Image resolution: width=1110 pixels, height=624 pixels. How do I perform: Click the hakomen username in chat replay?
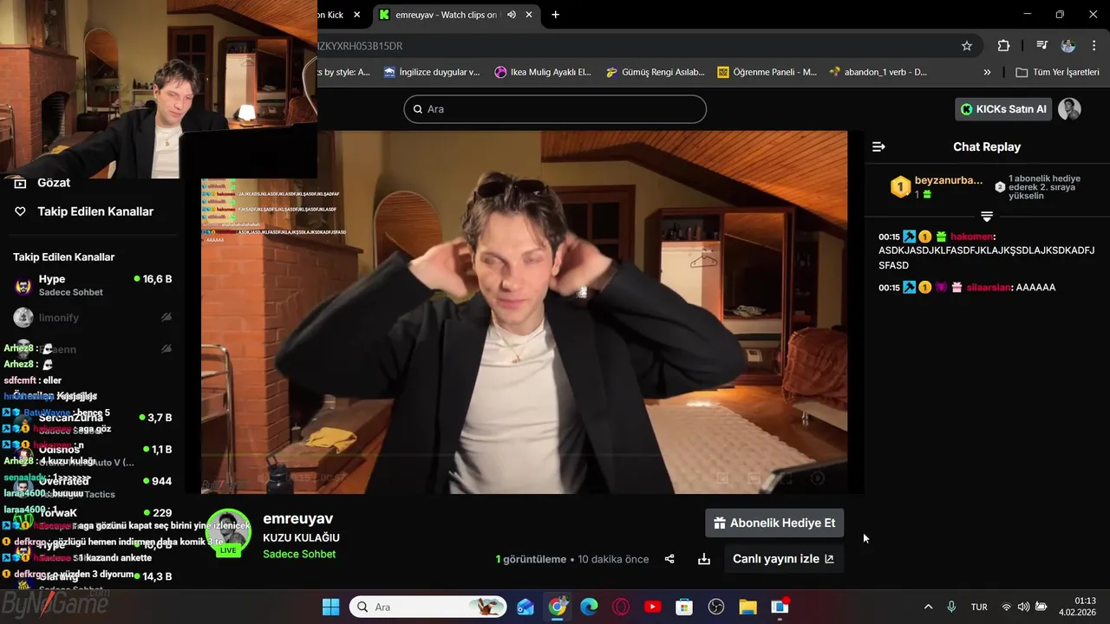tap(971, 237)
